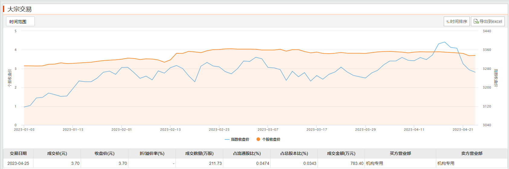509x169 pixels.
Task: Click x-axis label 2023-04-11
Action: 414,130
